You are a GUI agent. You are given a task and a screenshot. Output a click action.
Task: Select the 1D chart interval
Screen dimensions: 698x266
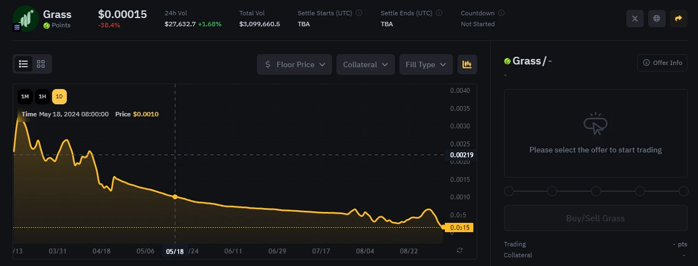pos(59,97)
